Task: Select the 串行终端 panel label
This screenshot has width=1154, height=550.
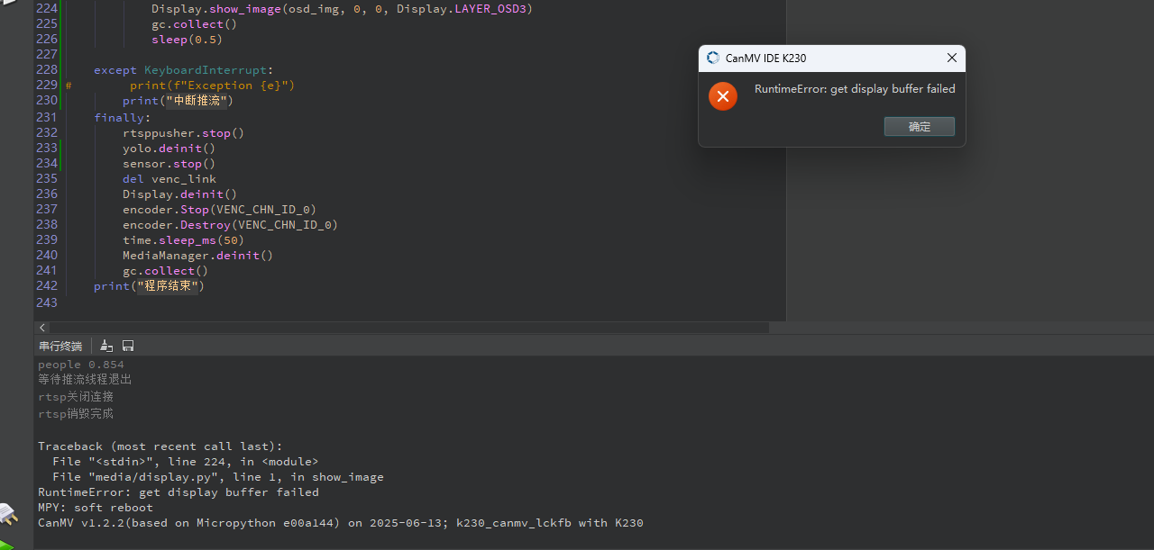Action: click(x=60, y=346)
